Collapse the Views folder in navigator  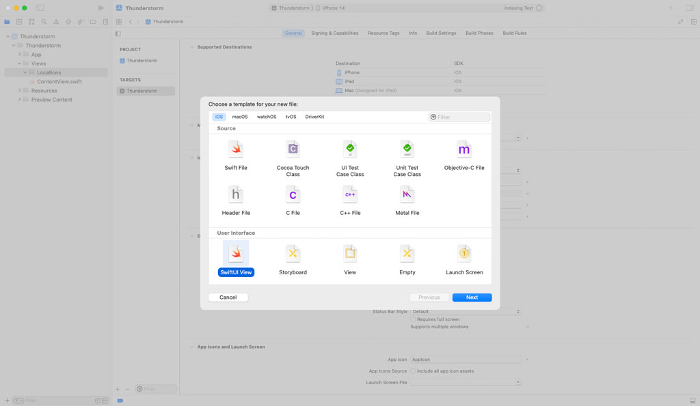point(19,63)
